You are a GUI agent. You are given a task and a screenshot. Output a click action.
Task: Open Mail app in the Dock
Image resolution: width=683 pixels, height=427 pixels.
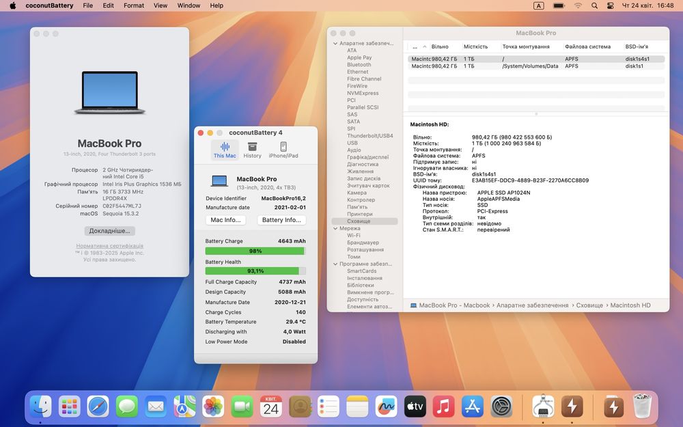pyautogui.click(x=156, y=407)
